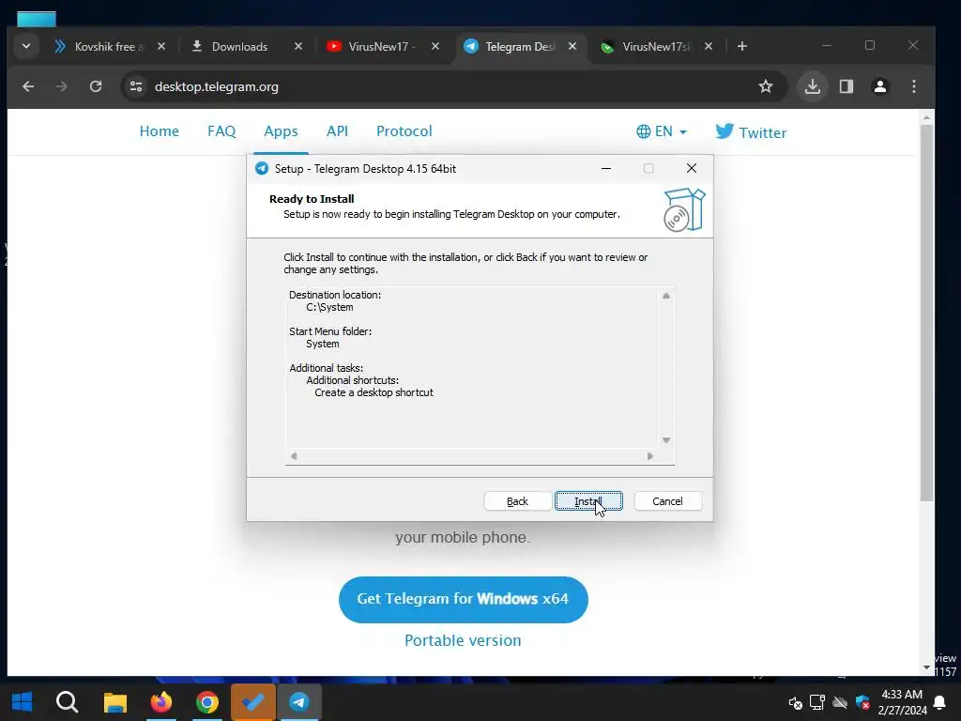Open Chrome three-dot menu
The width and height of the screenshot is (961, 721).
(x=914, y=86)
